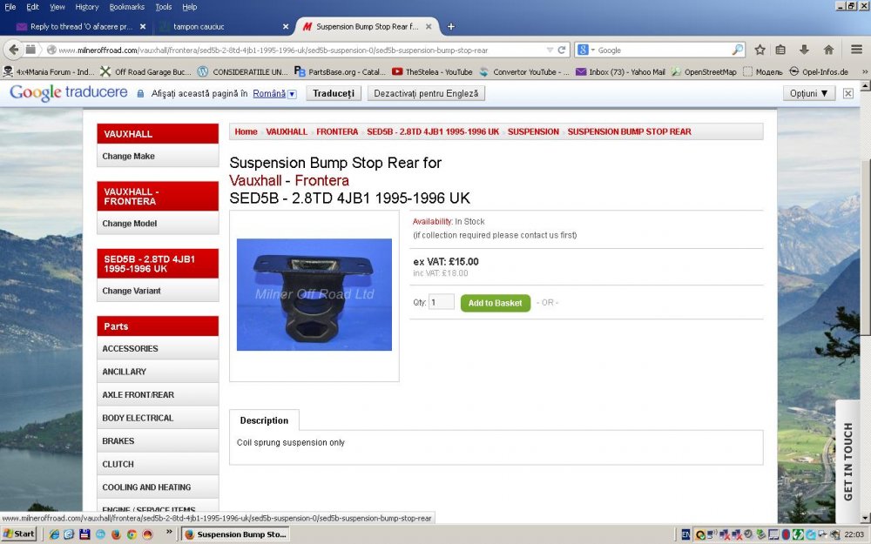Image resolution: width=871 pixels, height=544 pixels.
Task: Close the 'tampon cauciuc' tab
Action: 286,27
